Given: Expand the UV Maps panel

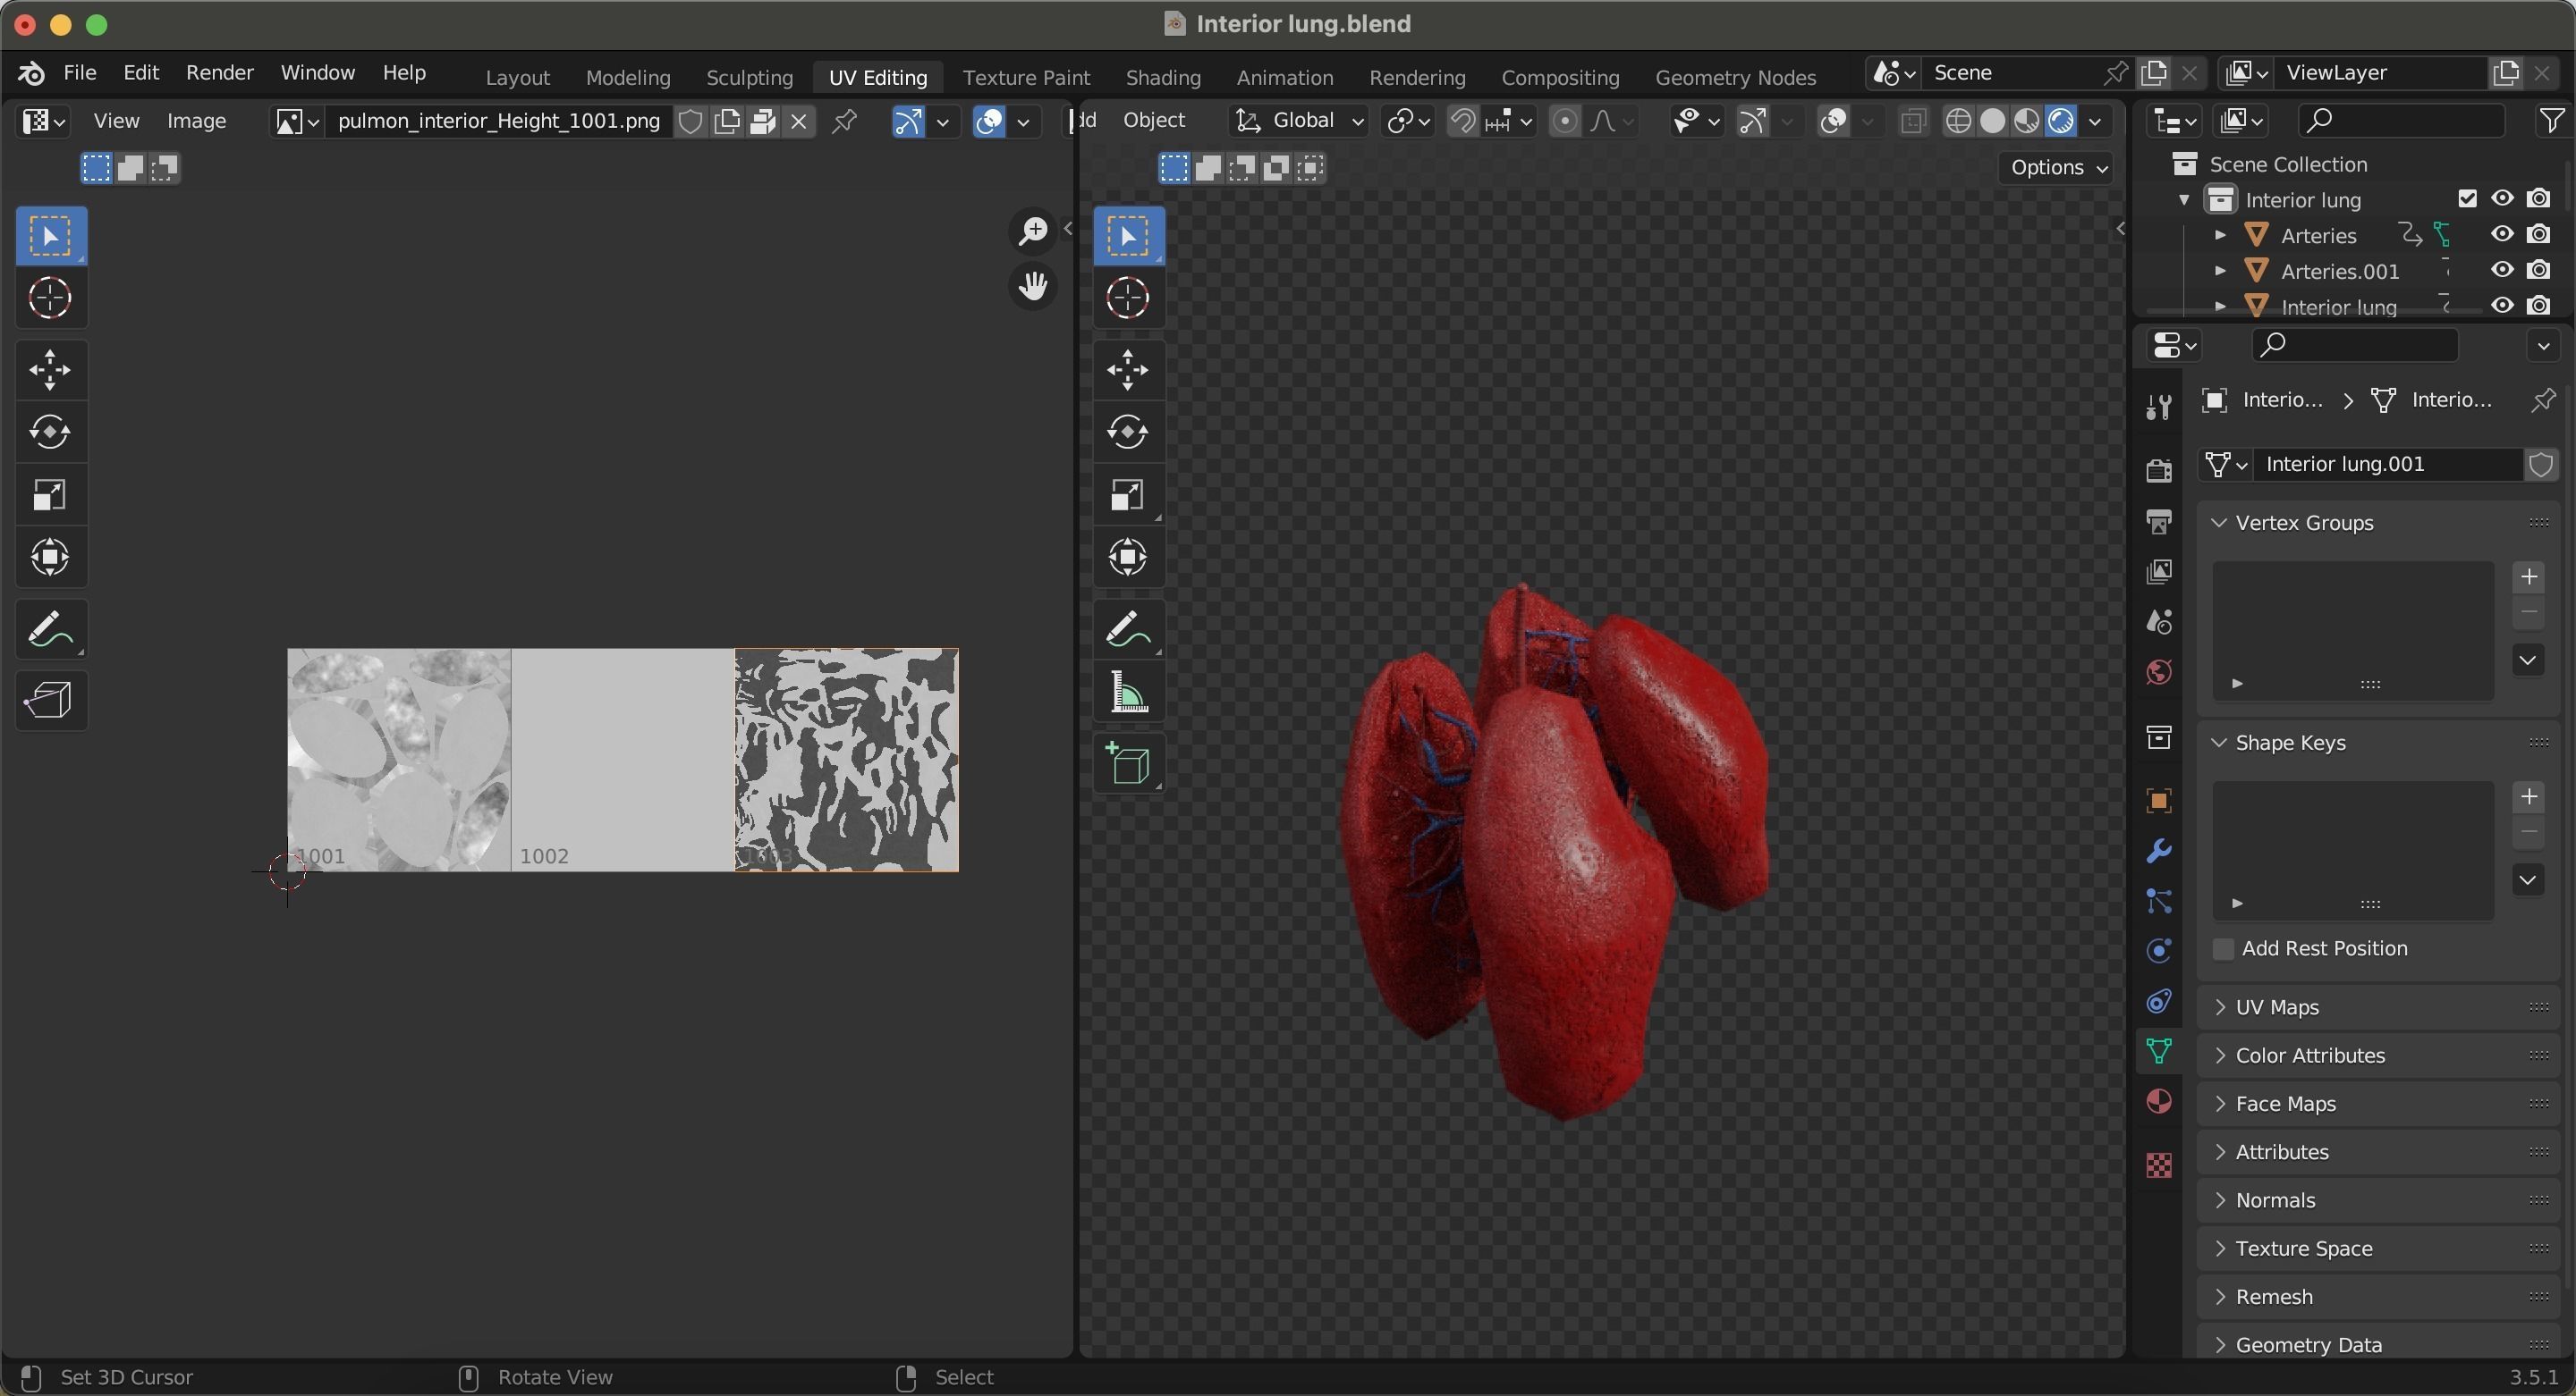Looking at the screenshot, I should coord(2276,1007).
